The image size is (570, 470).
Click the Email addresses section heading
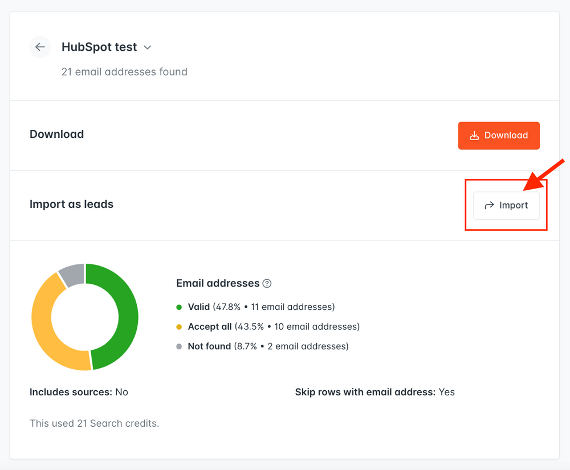[218, 283]
